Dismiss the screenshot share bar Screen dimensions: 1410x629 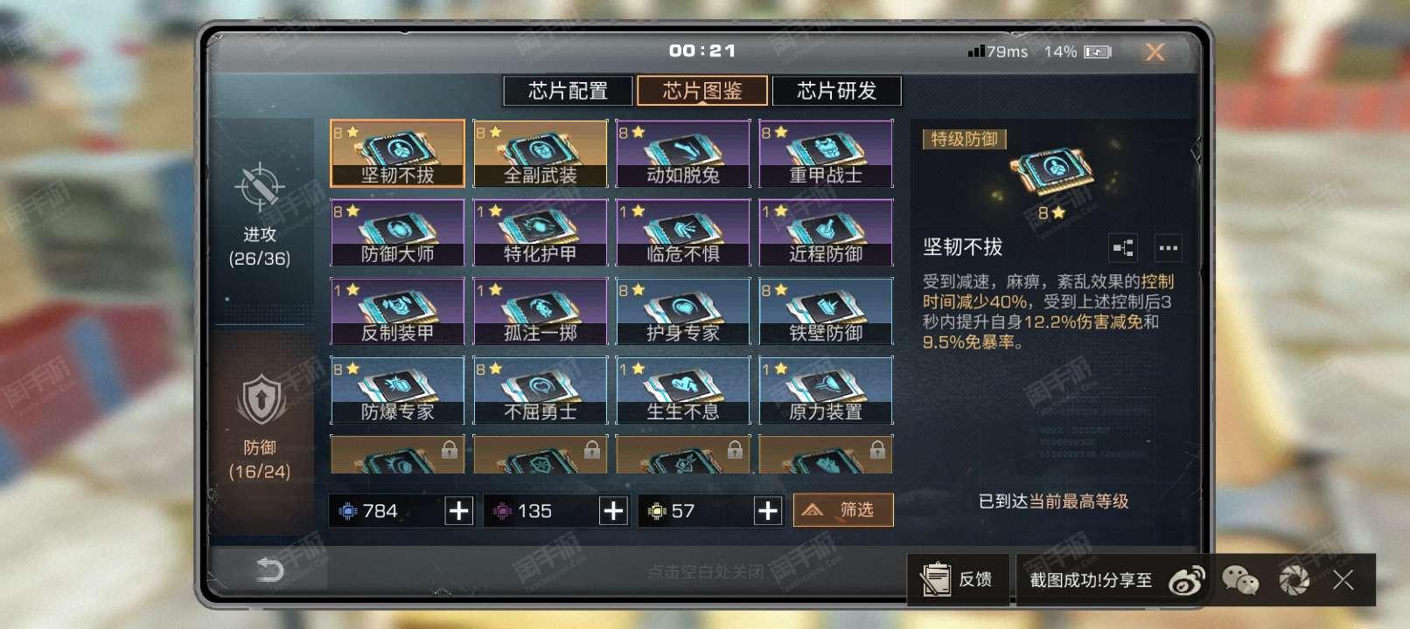(1344, 580)
